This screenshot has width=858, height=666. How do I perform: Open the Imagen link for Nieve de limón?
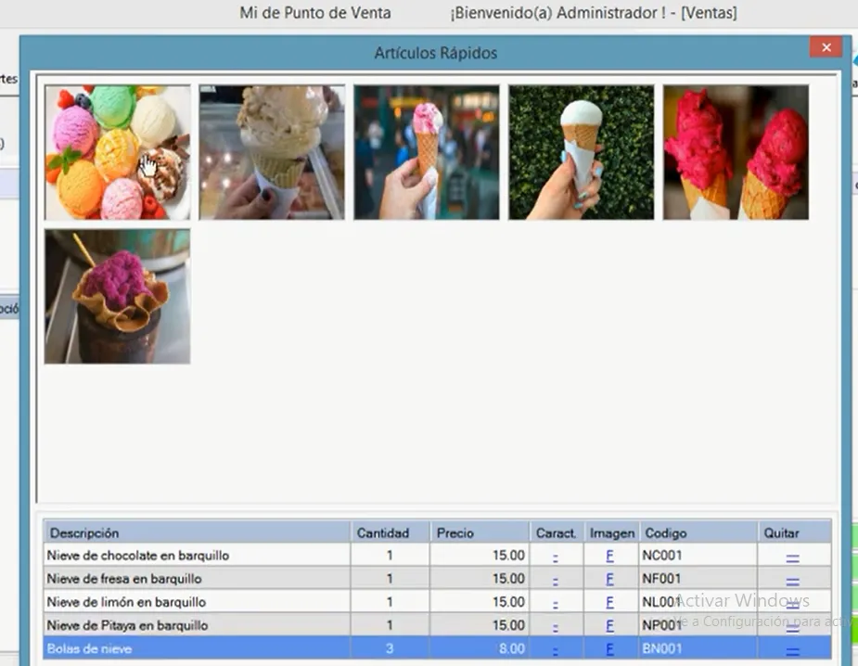click(611, 601)
